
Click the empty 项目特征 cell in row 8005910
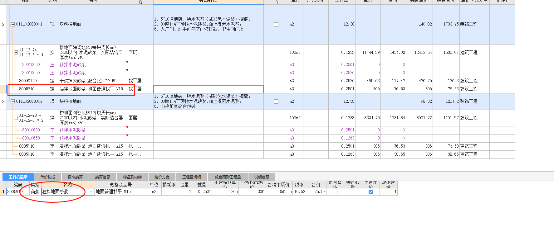click(x=208, y=89)
